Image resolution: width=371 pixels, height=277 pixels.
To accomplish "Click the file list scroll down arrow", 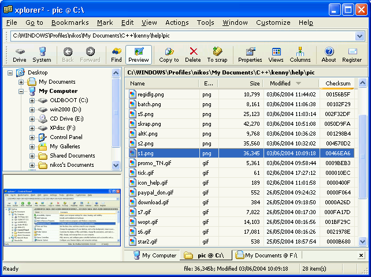I will point(362,242).
